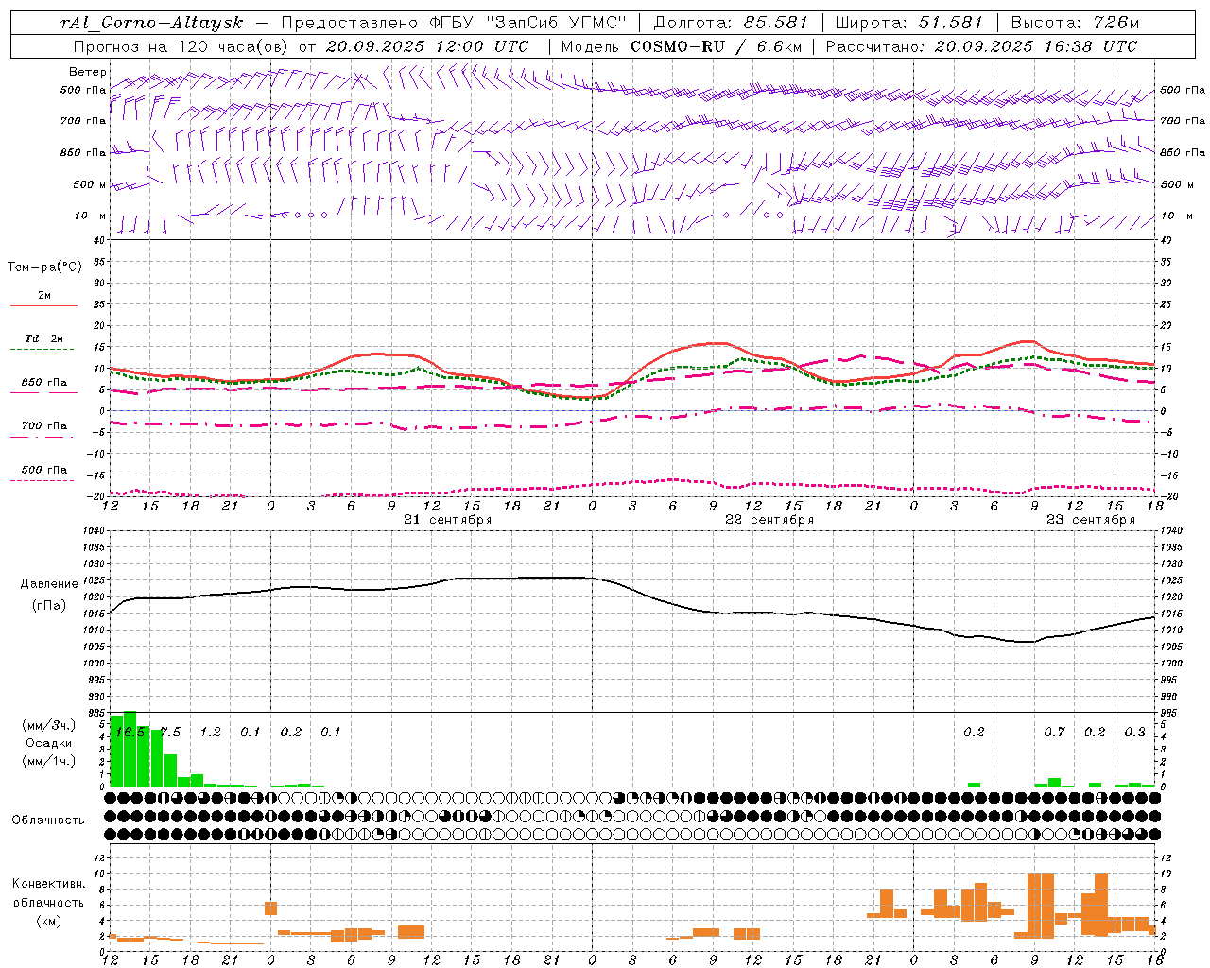Click the 'Высота: 726м' header field
The image size is (1210, 968).
[1075, 23]
